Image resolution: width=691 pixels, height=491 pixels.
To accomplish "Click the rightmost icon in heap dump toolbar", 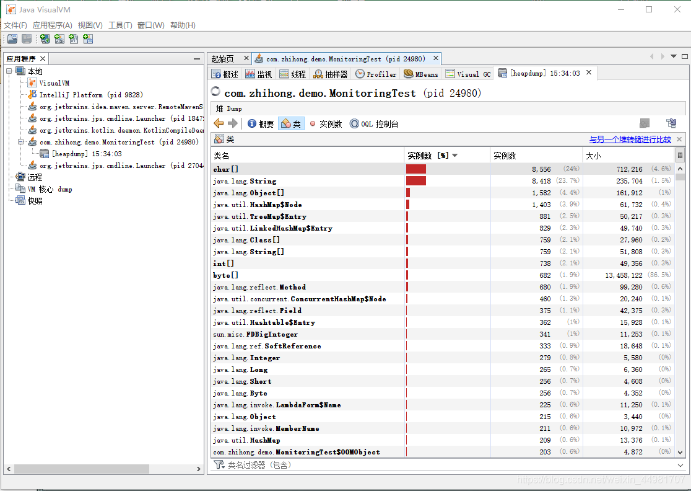I will point(671,123).
